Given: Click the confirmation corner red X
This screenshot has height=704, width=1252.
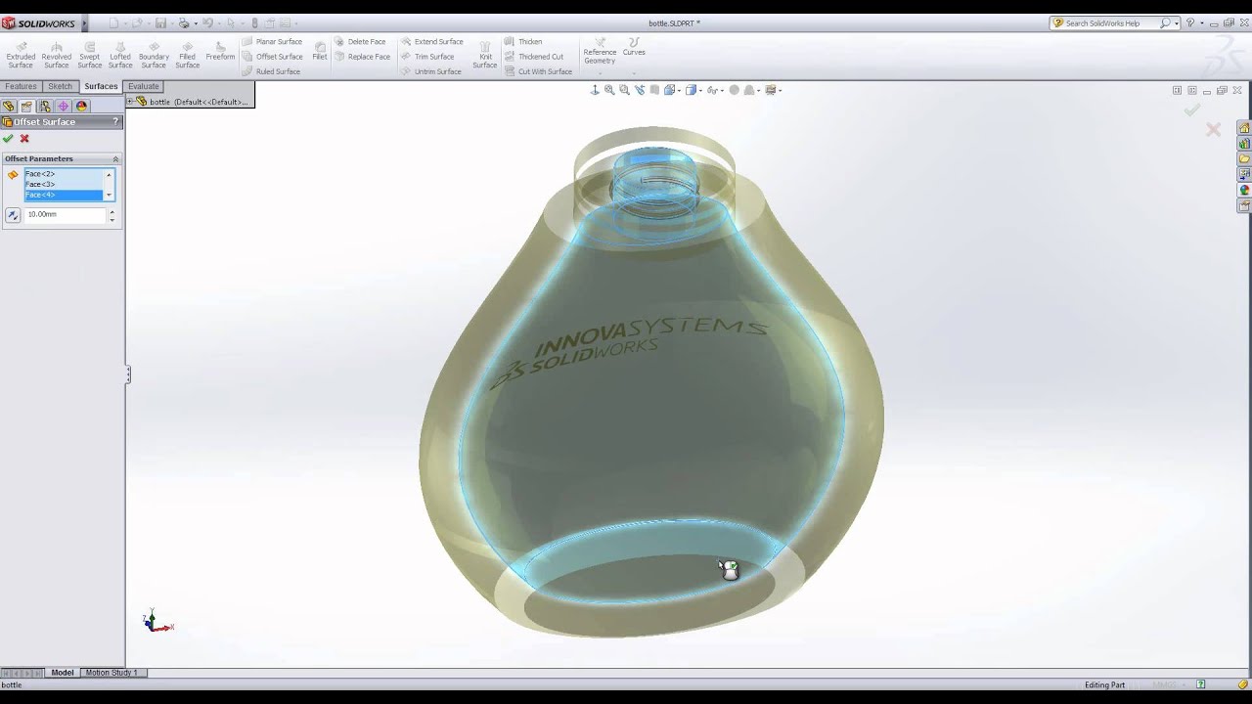Looking at the screenshot, I should (x=1213, y=129).
